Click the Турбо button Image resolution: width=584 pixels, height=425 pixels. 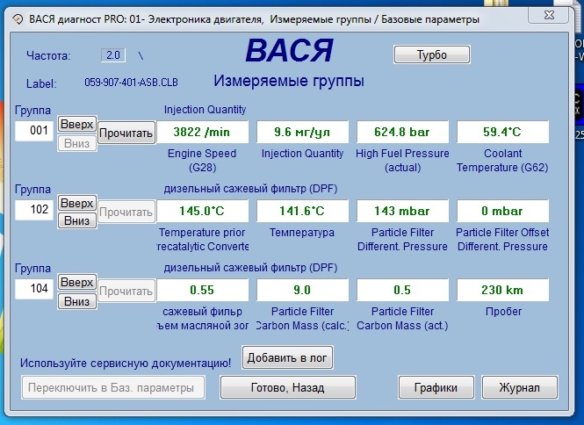(432, 54)
